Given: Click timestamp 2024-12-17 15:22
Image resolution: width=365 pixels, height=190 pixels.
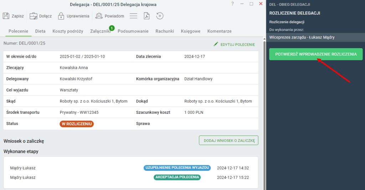Looking at the screenshot, I should coord(233,178).
